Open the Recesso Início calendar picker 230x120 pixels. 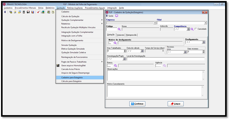click(185, 52)
